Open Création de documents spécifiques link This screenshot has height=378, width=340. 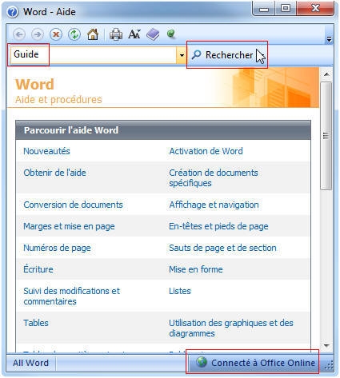214,178
